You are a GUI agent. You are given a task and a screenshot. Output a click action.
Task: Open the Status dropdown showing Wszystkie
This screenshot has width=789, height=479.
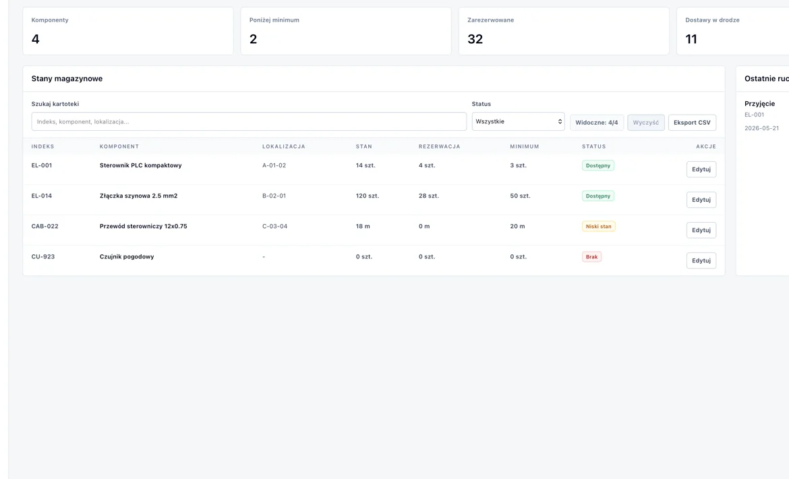[x=519, y=121]
